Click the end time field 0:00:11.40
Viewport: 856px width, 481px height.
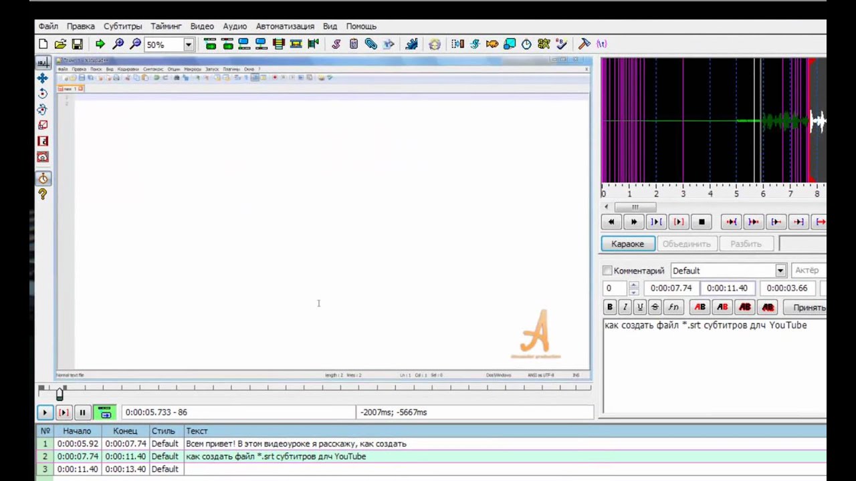click(727, 288)
